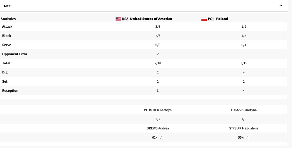292x148 pixels.
Task: Click the Opponent Error row label
Action: click(15, 54)
